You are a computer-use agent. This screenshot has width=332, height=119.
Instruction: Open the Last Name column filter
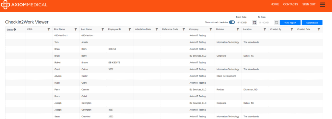[103, 30]
